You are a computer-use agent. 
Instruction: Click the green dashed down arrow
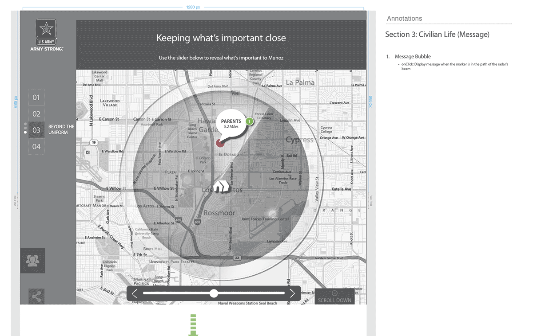[x=193, y=325]
